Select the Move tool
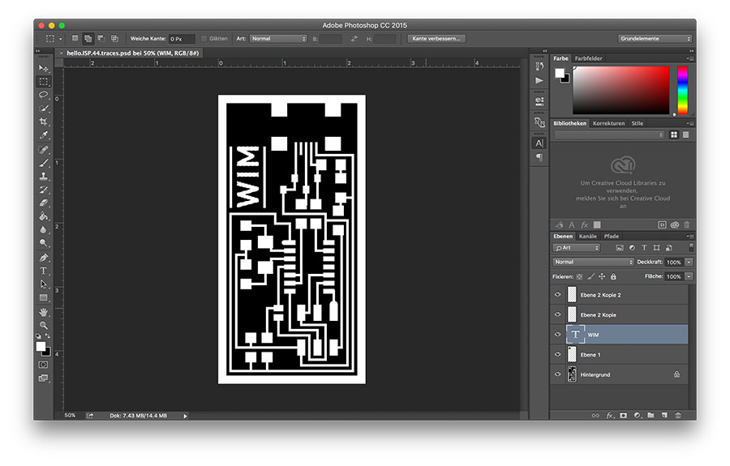The width and height of the screenshot is (730, 466). coord(43,68)
